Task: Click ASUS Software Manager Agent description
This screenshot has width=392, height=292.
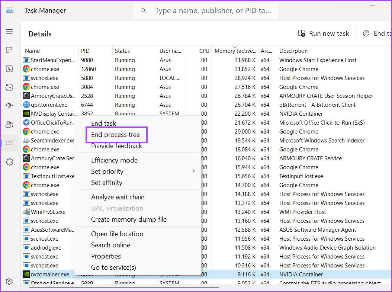Action: (x=318, y=230)
